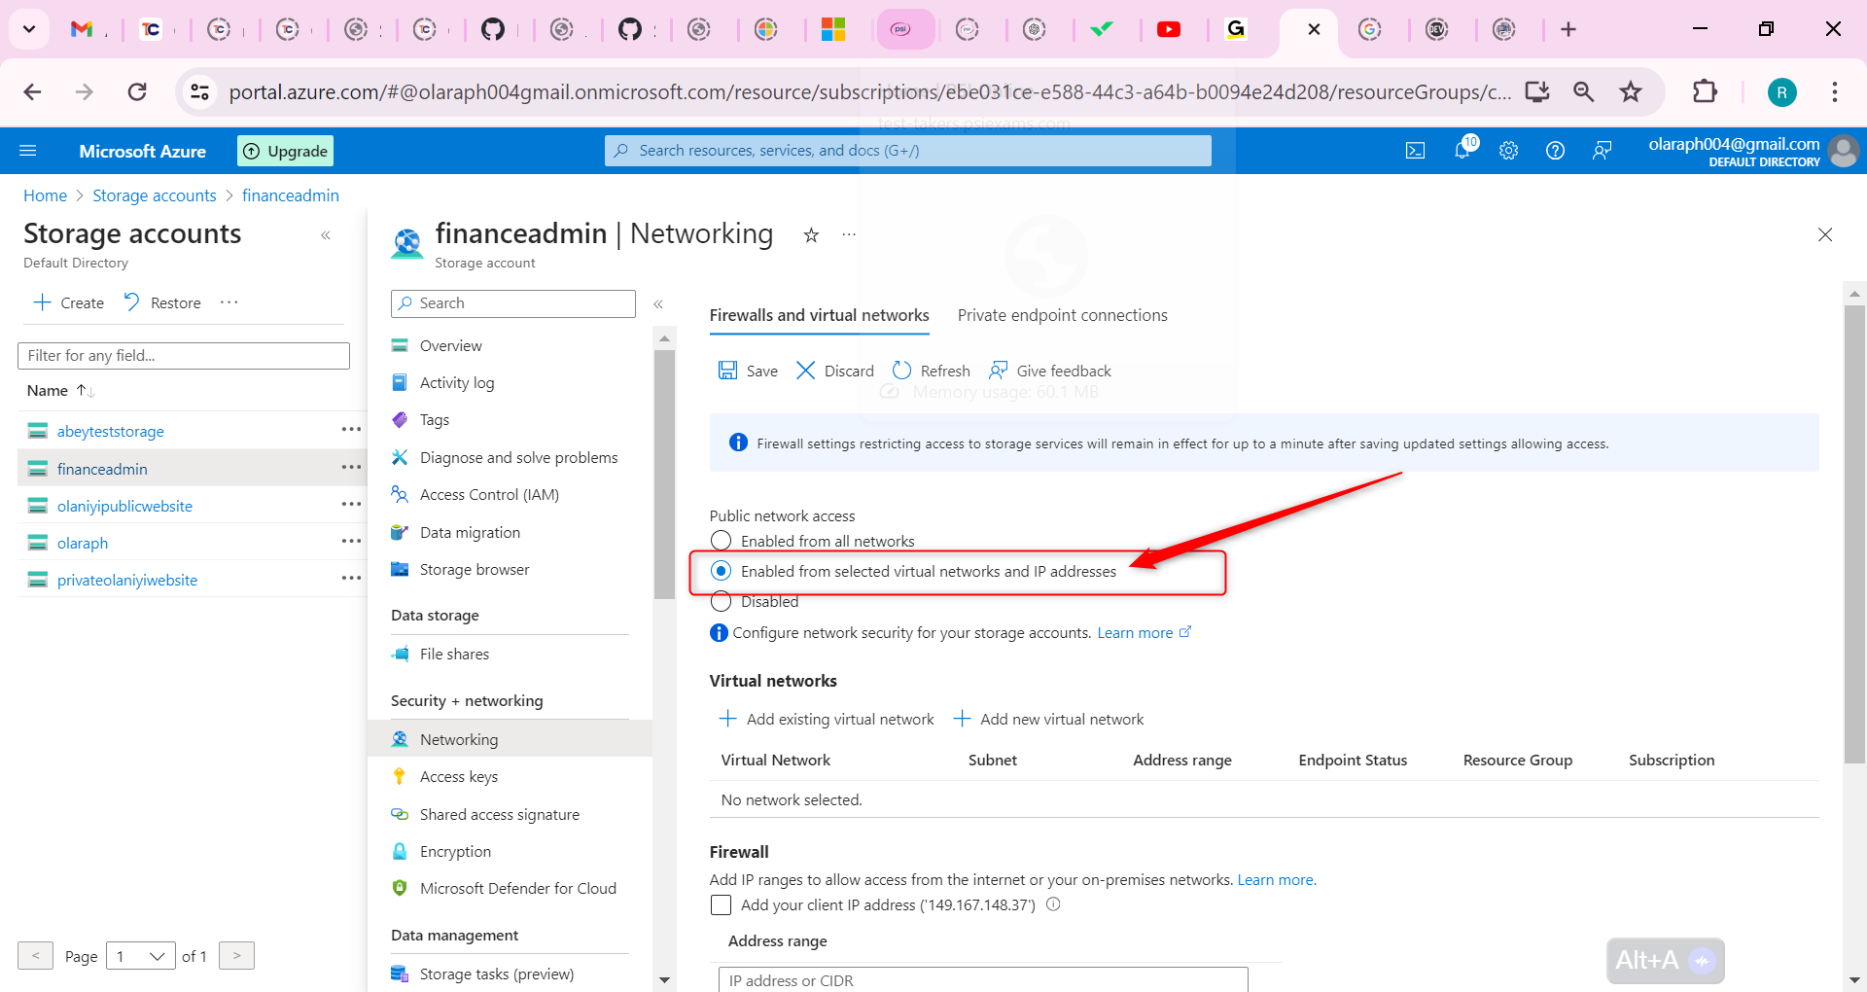Collapse the Storage accounts list pane
The height and width of the screenshot is (992, 1867).
click(x=326, y=235)
